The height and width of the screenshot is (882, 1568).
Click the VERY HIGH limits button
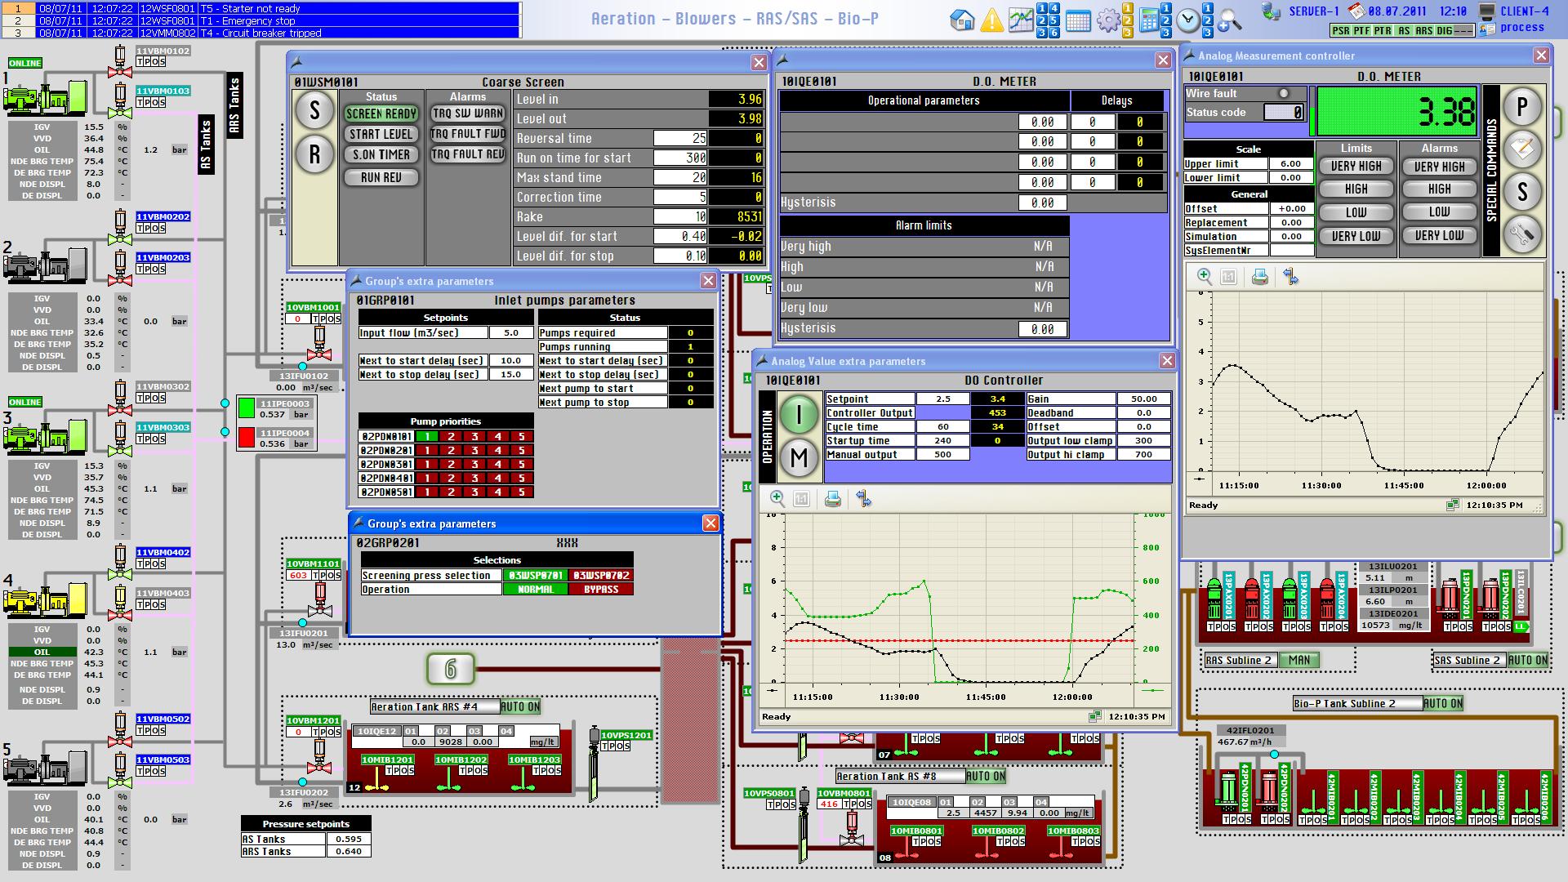[1356, 166]
